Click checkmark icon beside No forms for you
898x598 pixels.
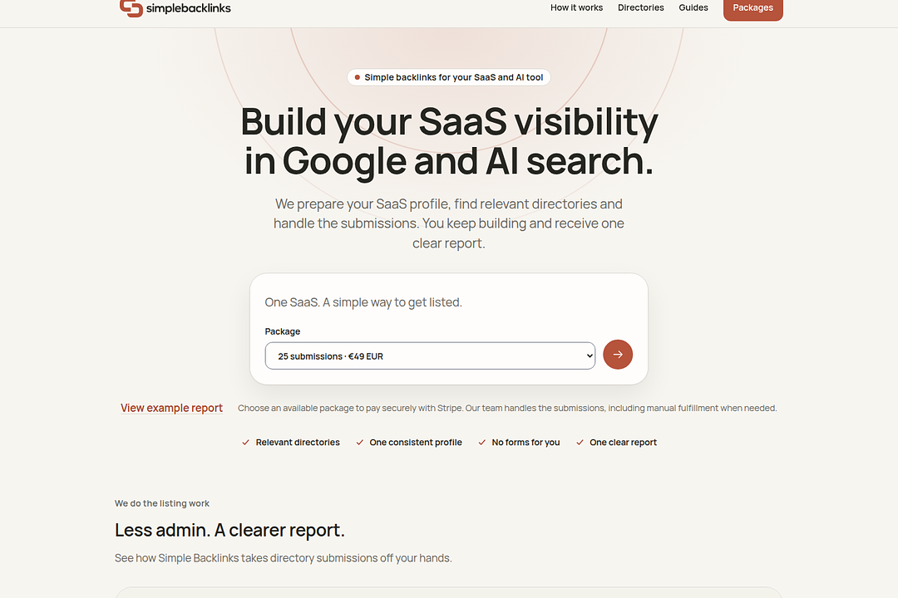(482, 443)
